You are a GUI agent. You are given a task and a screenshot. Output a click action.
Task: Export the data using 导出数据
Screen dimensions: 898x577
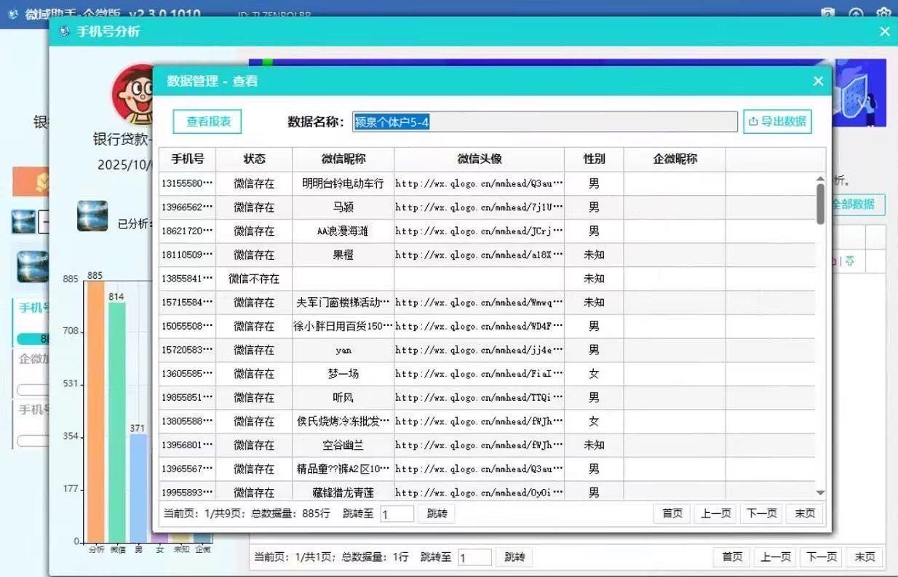(x=777, y=122)
